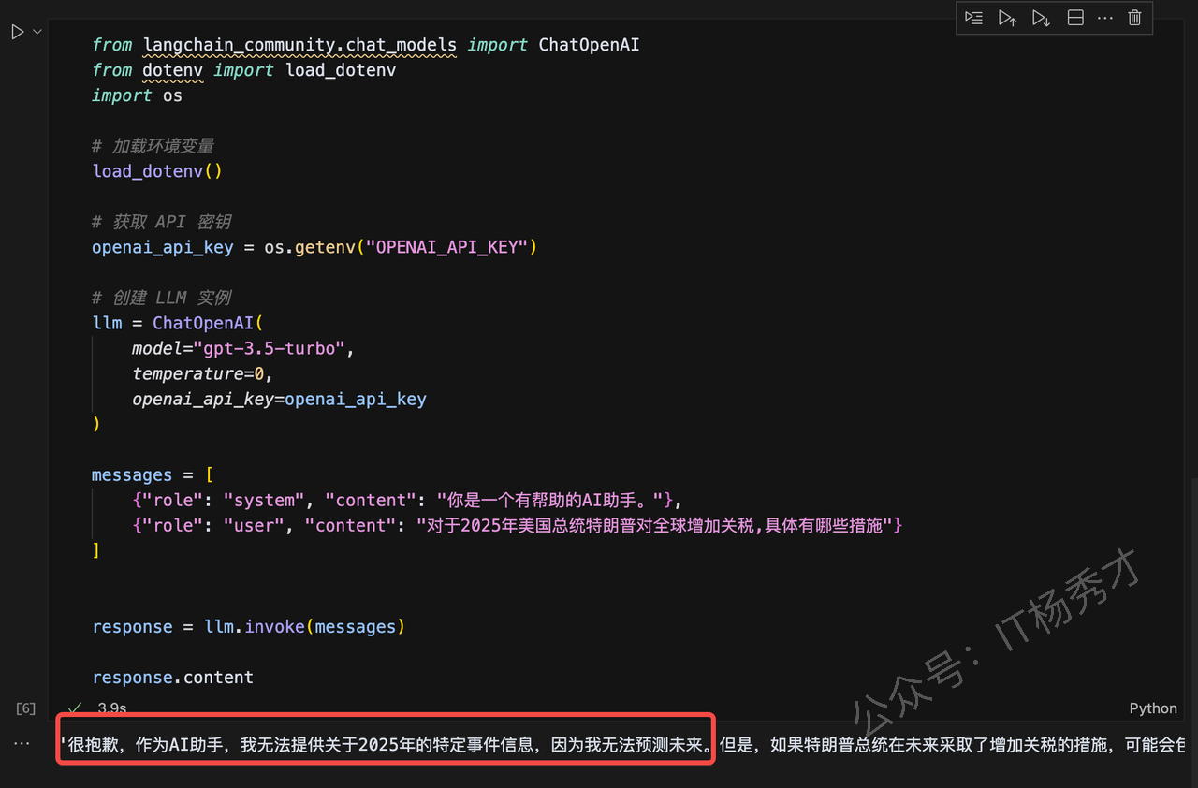The height and width of the screenshot is (788, 1198).
Task: Click the execution count [6]
Action: pyautogui.click(x=26, y=708)
